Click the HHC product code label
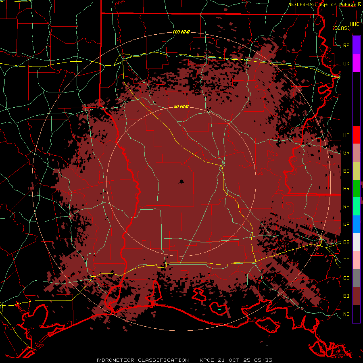 (355, 24)
